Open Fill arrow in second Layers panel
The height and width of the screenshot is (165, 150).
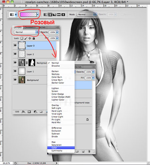click(x=93, y=78)
